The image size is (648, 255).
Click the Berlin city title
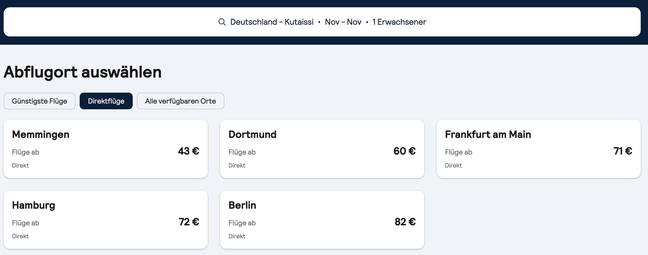coord(242,205)
